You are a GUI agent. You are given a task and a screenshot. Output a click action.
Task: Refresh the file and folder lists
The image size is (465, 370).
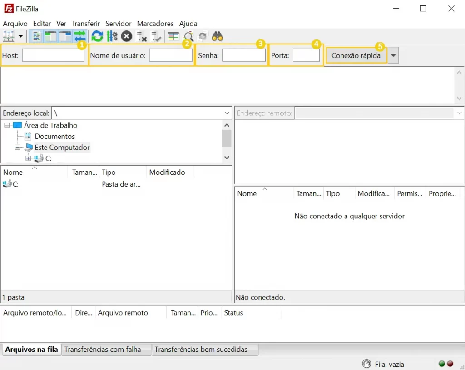[97, 36]
